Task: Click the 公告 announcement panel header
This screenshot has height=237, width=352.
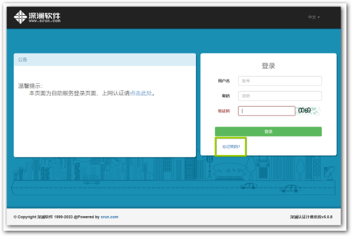Action: 105,60
